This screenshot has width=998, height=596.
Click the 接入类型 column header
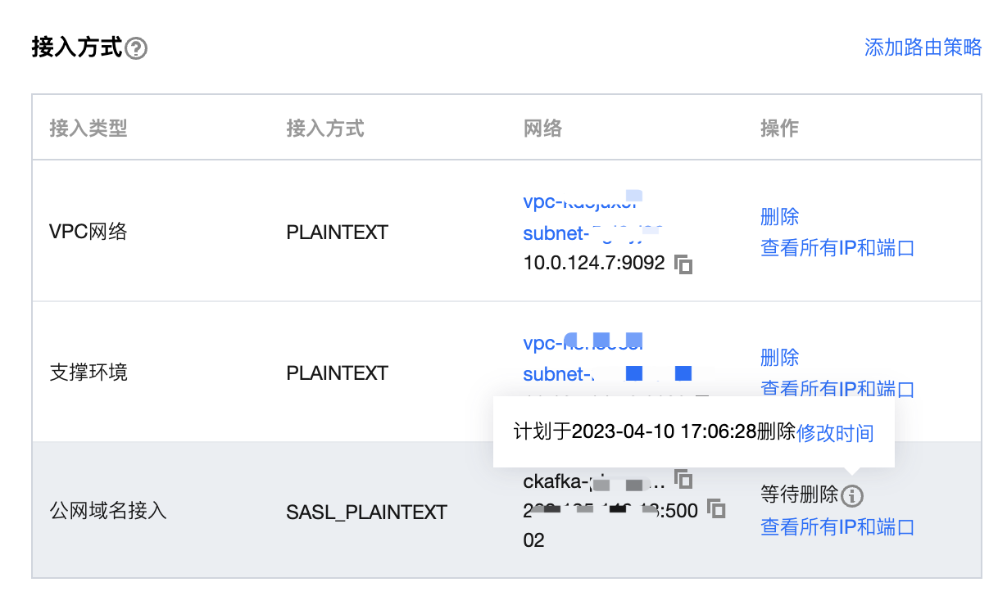[88, 129]
